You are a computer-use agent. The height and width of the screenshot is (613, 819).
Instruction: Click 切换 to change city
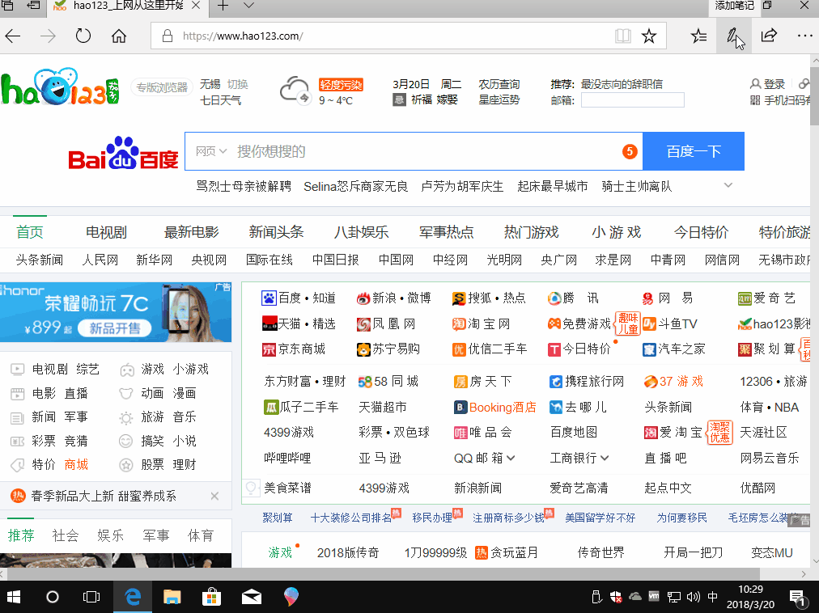[x=238, y=84]
